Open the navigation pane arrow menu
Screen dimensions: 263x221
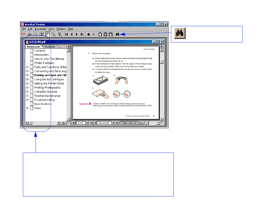click(68, 46)
